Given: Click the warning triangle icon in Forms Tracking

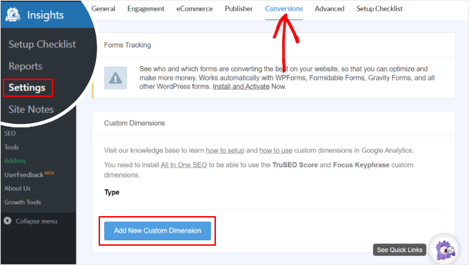Looking at the screenshot, I should [x=115, y=78].
